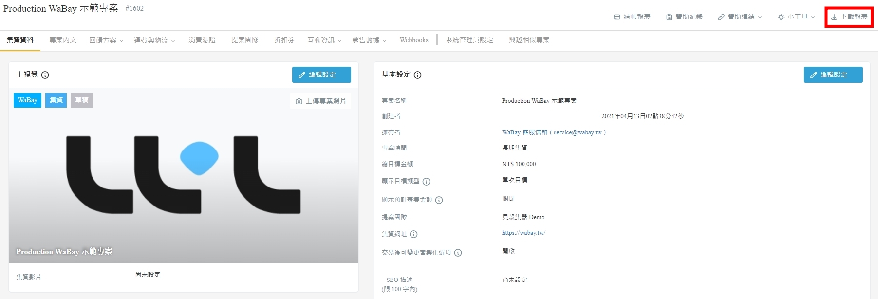Click the info icon next to 集資網址
The width and height of the screenshot is (878, 299).
point(414,234)
